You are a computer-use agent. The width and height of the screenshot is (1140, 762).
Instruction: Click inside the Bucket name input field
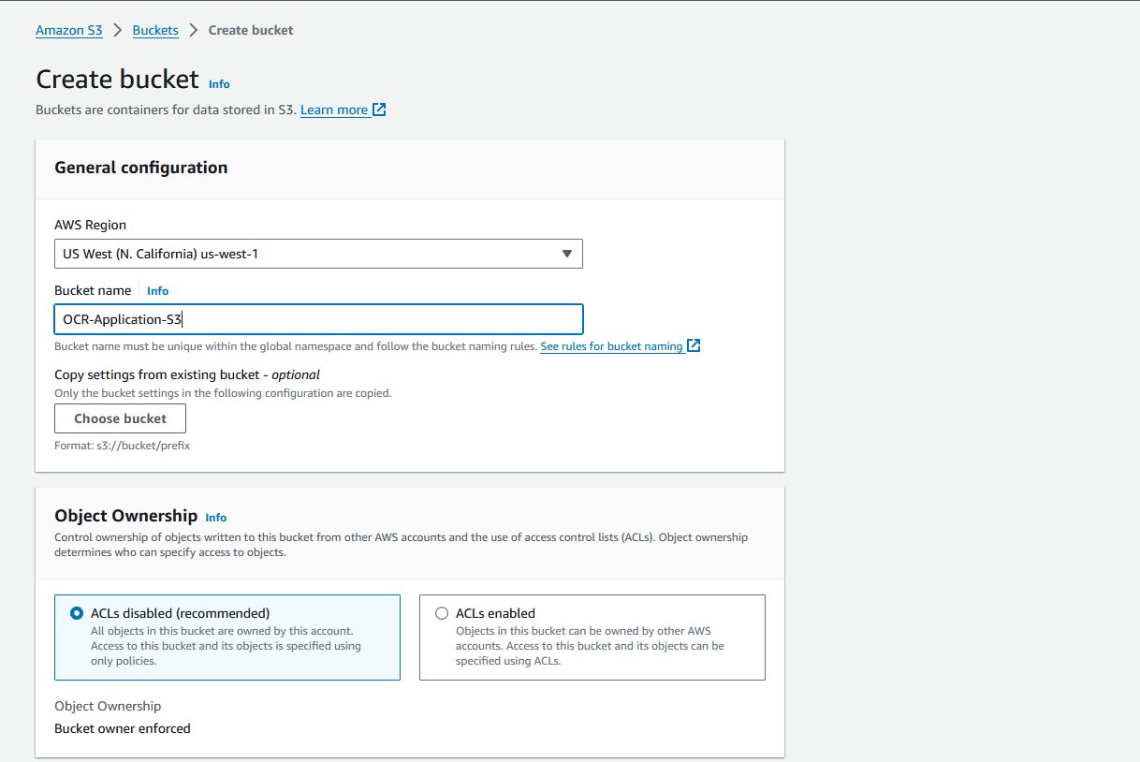coord(318,319)
